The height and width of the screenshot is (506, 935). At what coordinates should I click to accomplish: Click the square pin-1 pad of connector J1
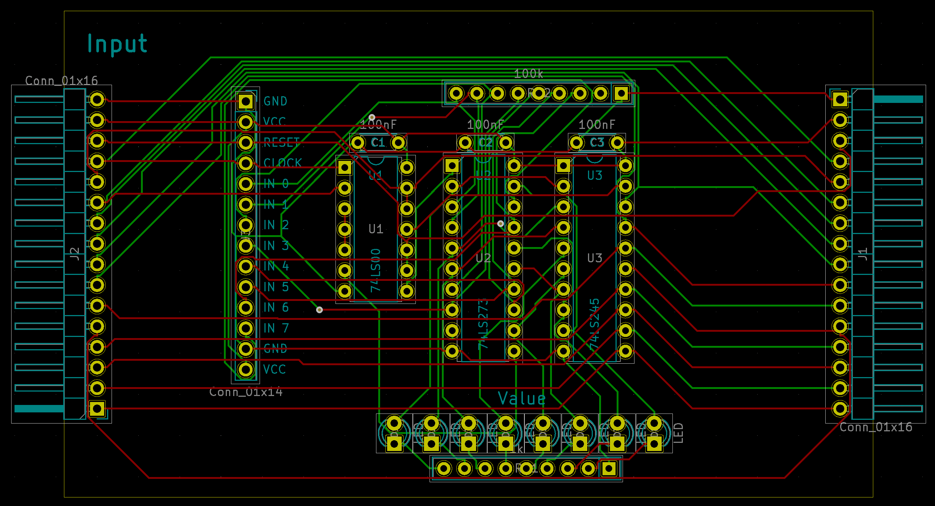point(840,99)
